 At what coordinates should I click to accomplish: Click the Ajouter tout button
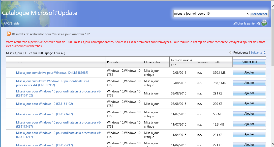[x=249, y=62]
